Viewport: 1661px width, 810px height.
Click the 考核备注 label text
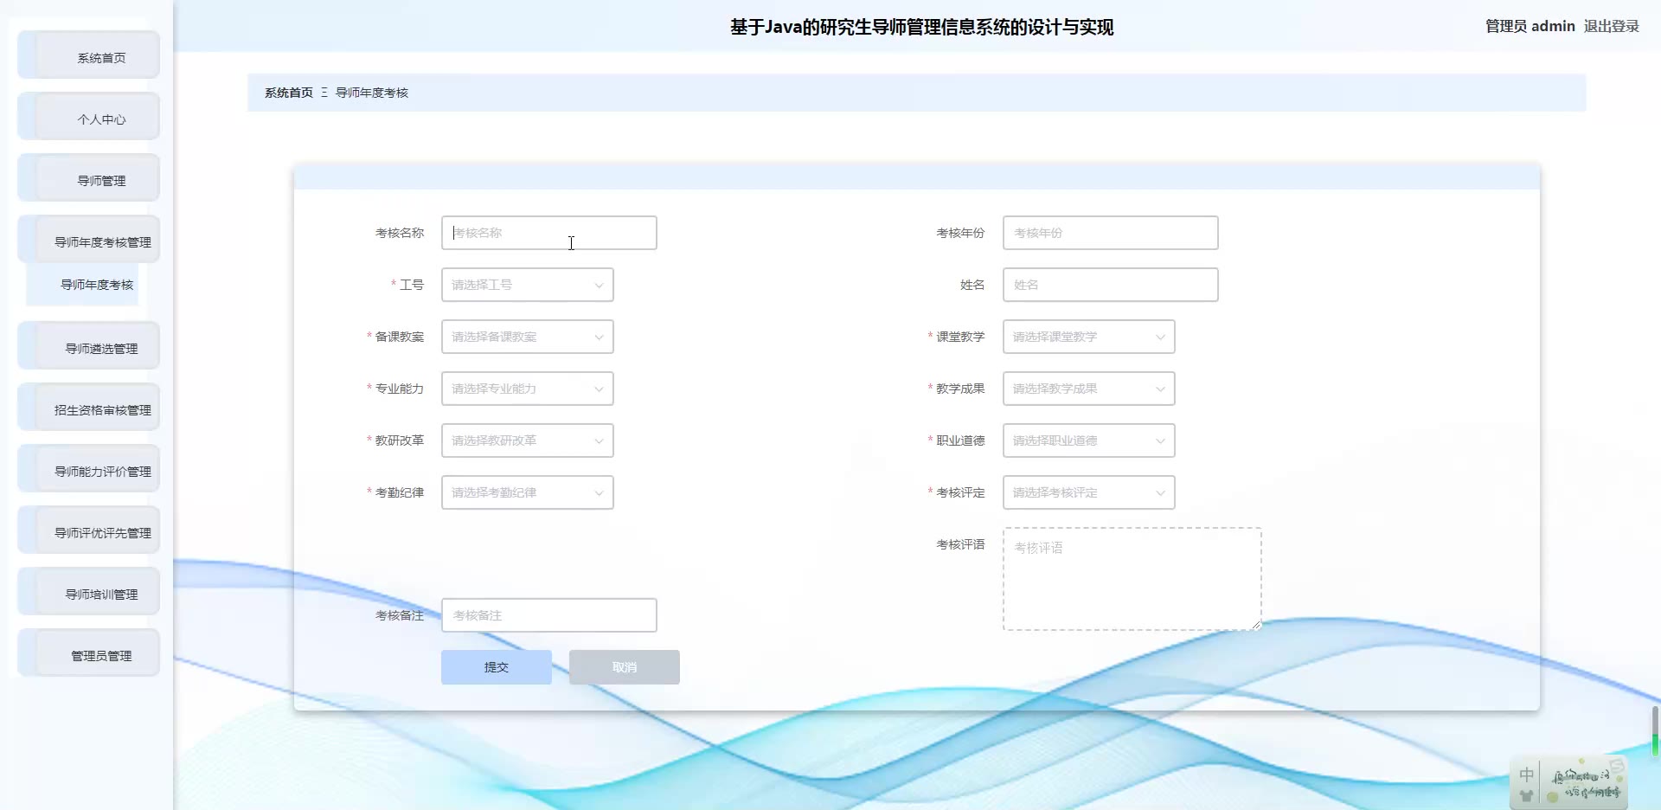(400, 615)
